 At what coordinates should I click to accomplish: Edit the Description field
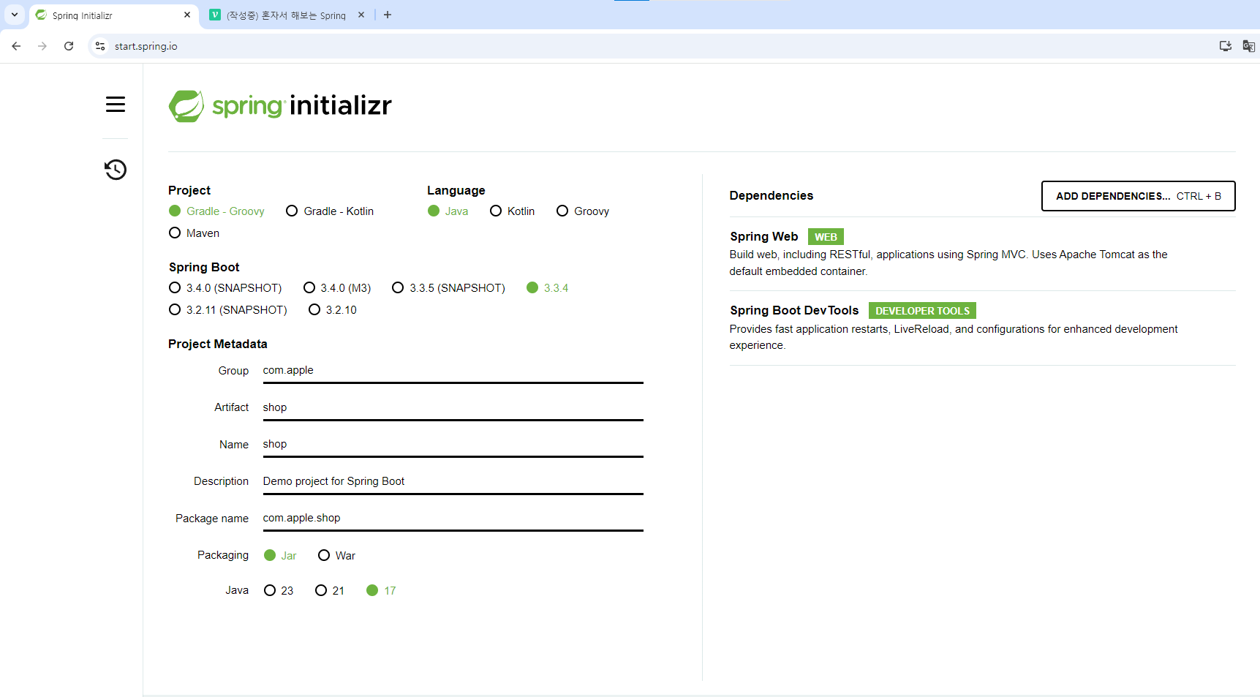coord(453,481)
